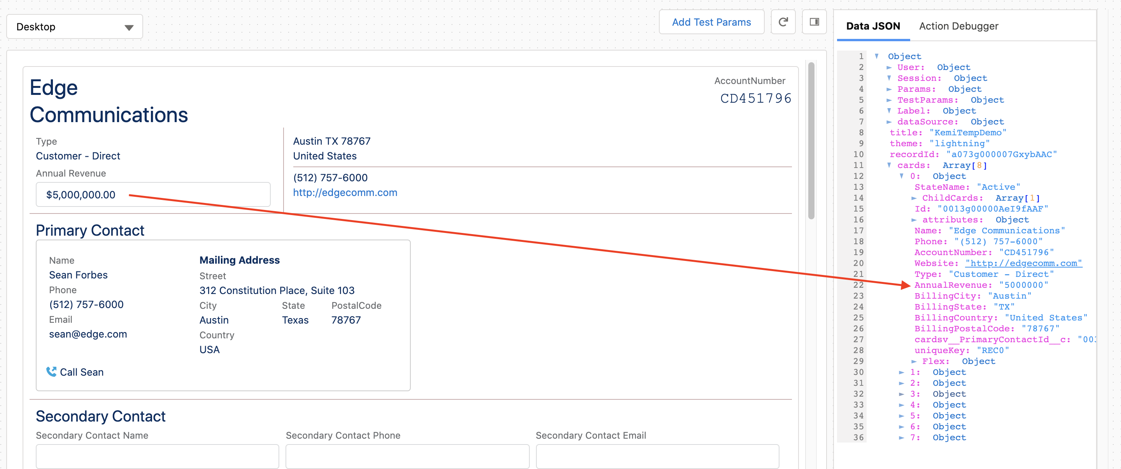Click Add Test Params button

[711, 22]
